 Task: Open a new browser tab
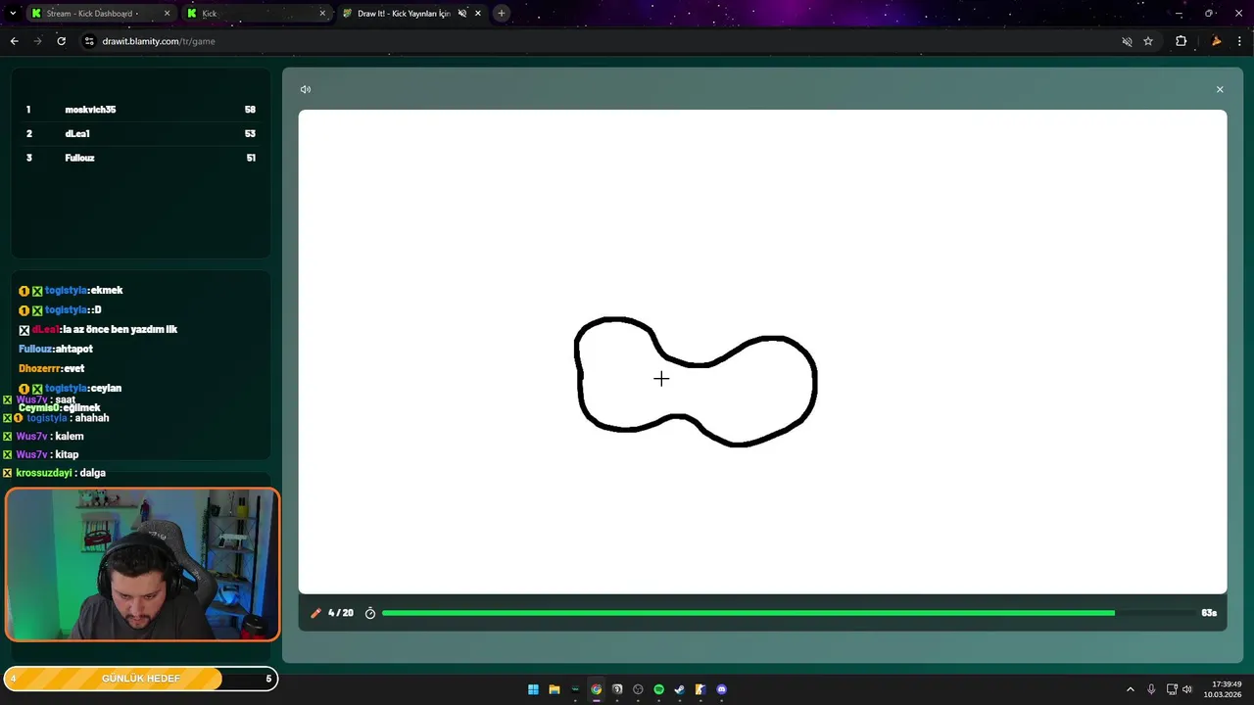[502, 14]
